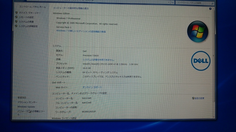236x132 pixels.
Task: Click the Device Manager shield icon
Action: (17, 13)
